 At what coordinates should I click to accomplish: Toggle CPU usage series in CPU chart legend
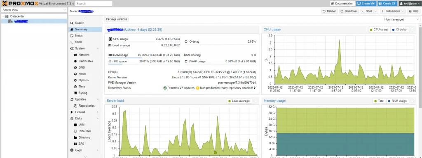pos(379,30)
